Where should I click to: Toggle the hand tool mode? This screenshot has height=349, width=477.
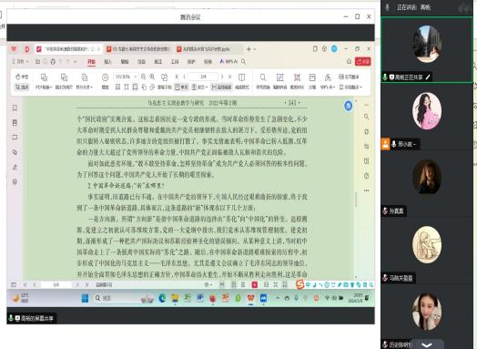(x=22, y=77)
